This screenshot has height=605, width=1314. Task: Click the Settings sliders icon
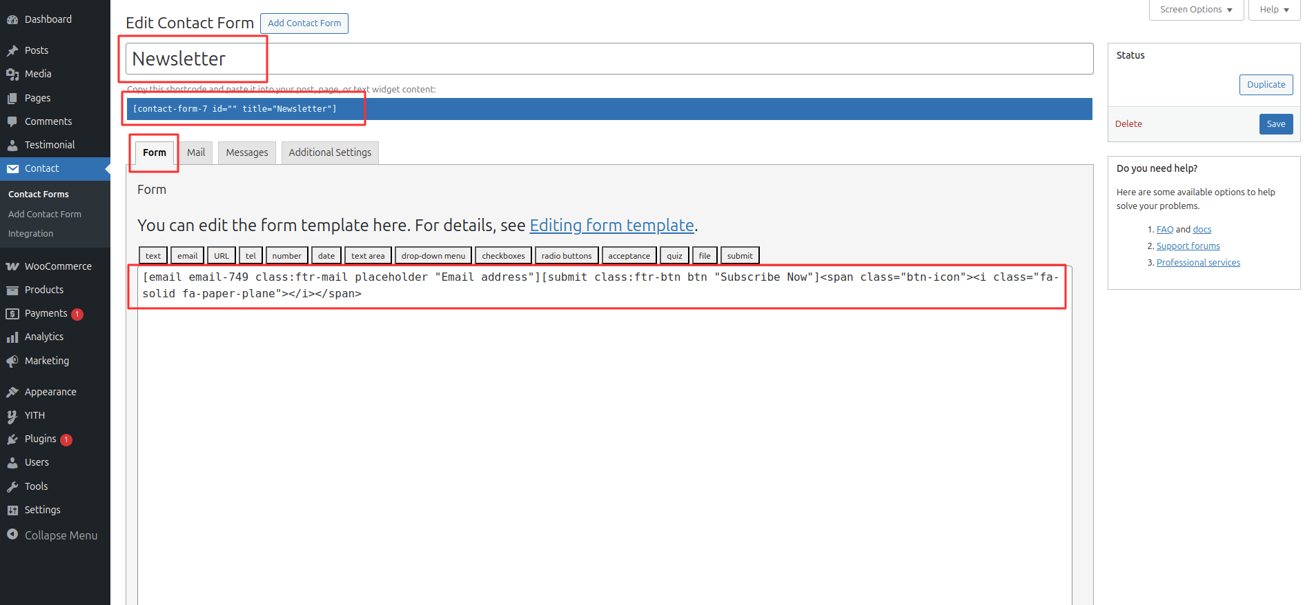[x=12, y=510]
